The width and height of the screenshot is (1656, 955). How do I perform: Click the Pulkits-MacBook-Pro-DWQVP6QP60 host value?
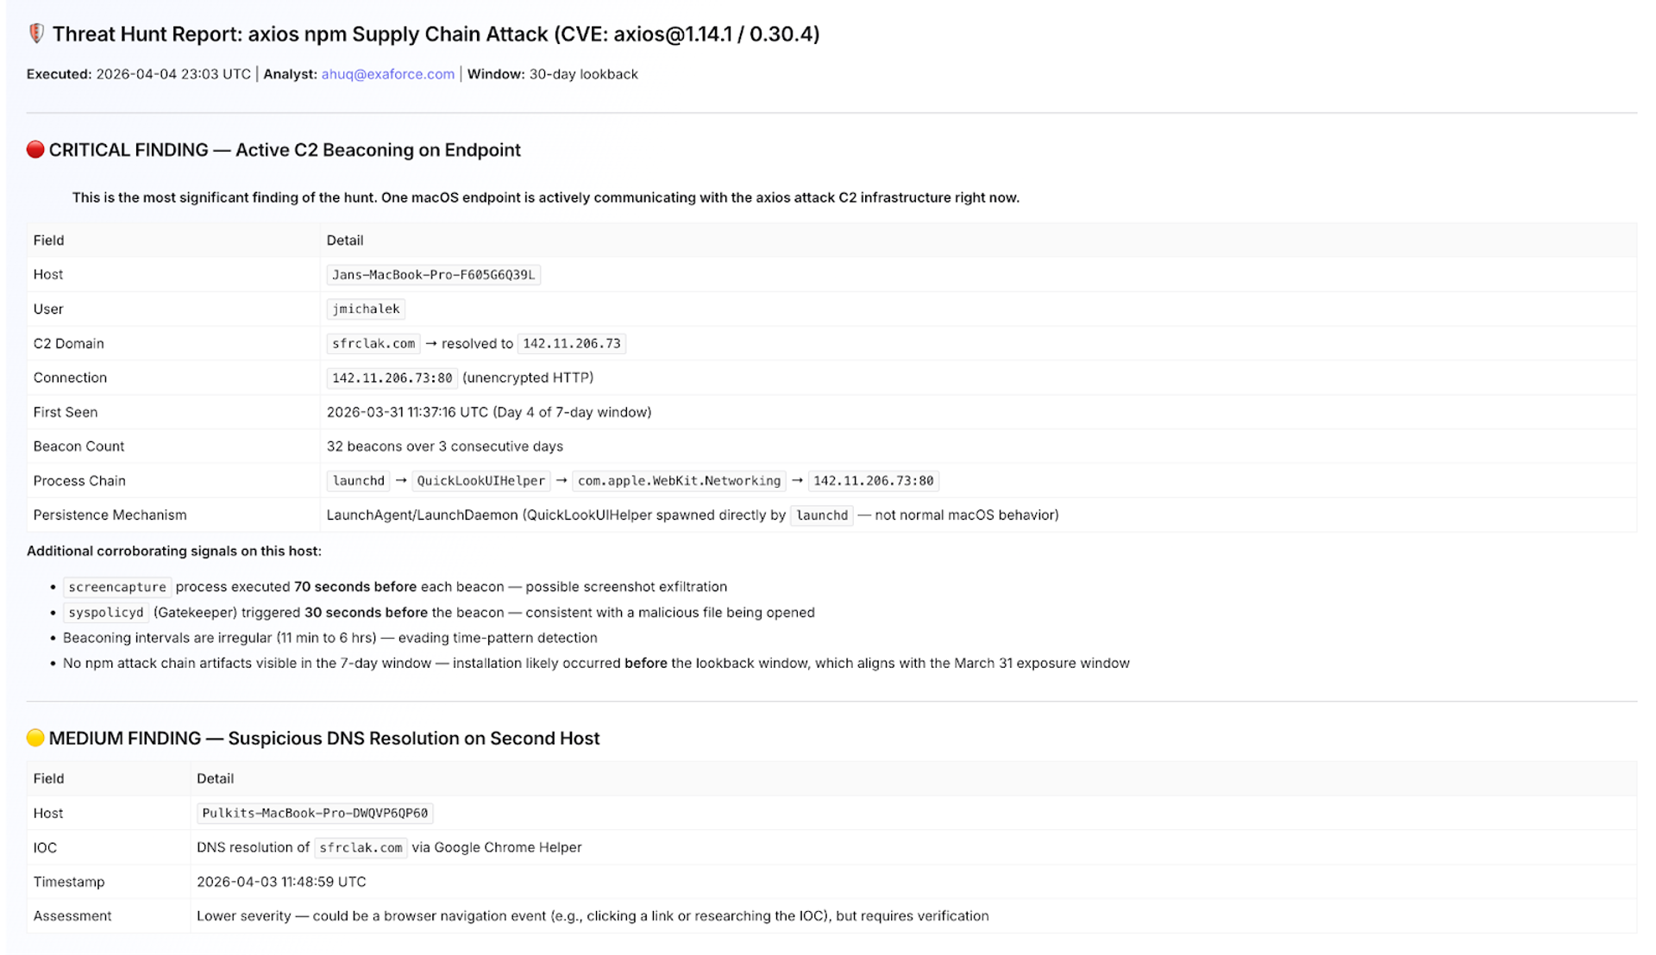click(x=315, y=813)
